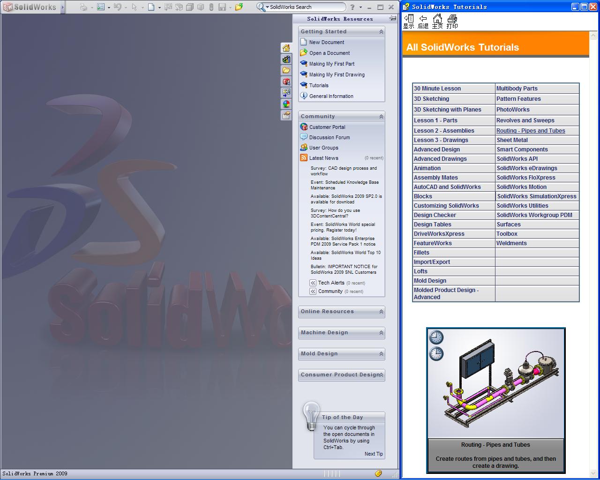Click Show icon in Tutorials window

[x=409, y=22]
